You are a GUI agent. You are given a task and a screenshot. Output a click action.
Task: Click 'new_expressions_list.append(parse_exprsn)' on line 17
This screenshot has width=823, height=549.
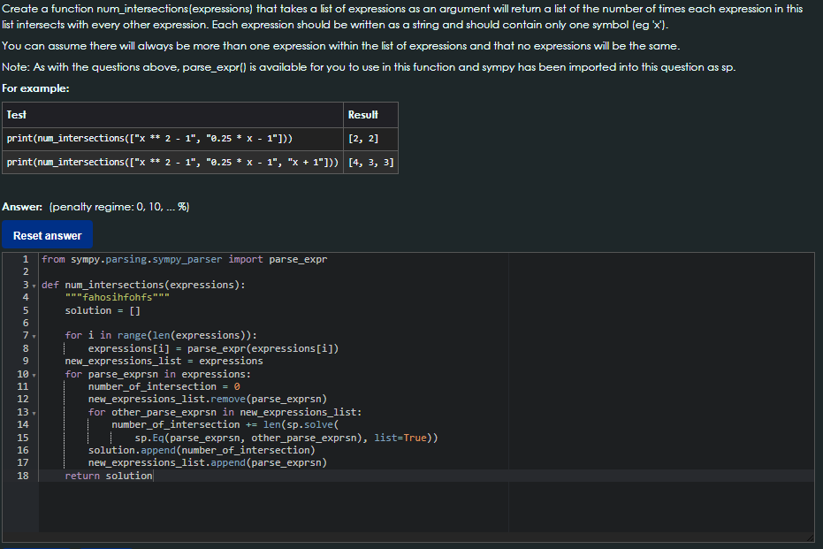208,463
